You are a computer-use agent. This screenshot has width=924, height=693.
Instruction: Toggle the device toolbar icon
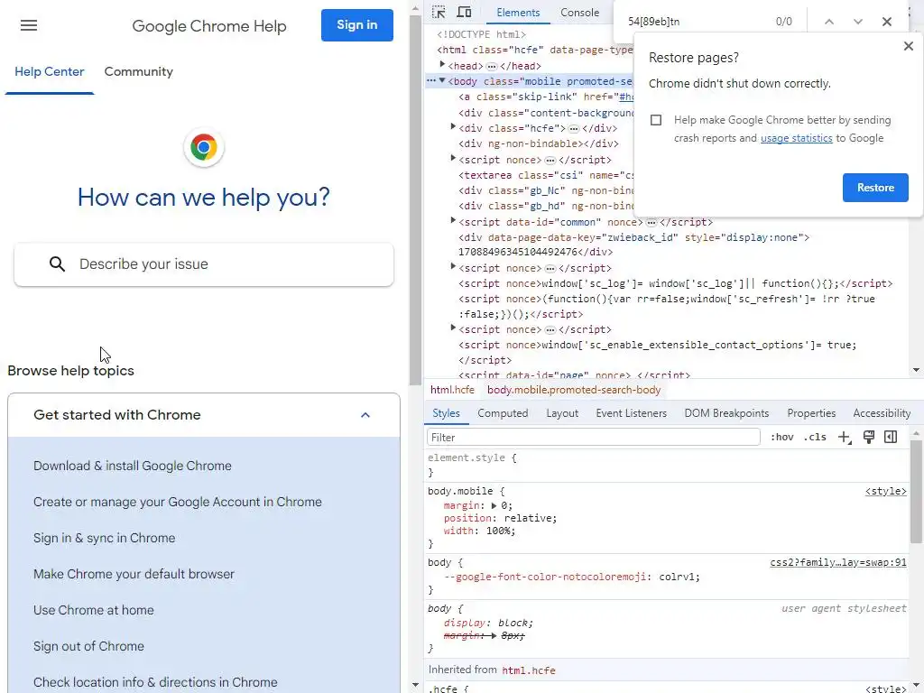(x=465, y=12)
